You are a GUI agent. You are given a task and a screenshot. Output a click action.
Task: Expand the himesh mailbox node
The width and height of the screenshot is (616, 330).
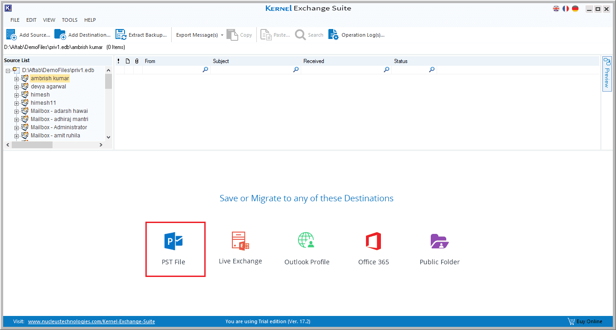tap(17, 95)
